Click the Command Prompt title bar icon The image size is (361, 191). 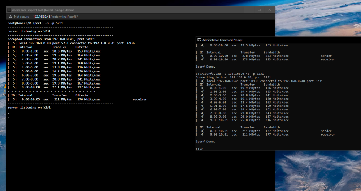point(199,40)
